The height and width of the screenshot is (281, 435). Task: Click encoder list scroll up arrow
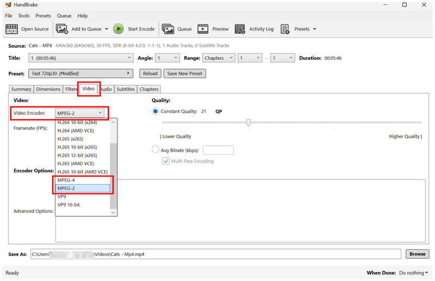click(113, 122)
